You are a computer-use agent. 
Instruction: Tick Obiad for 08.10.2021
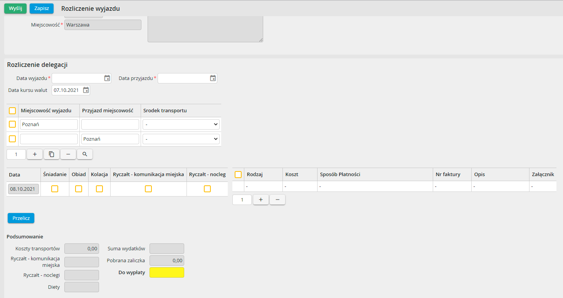tap(79, 189)
